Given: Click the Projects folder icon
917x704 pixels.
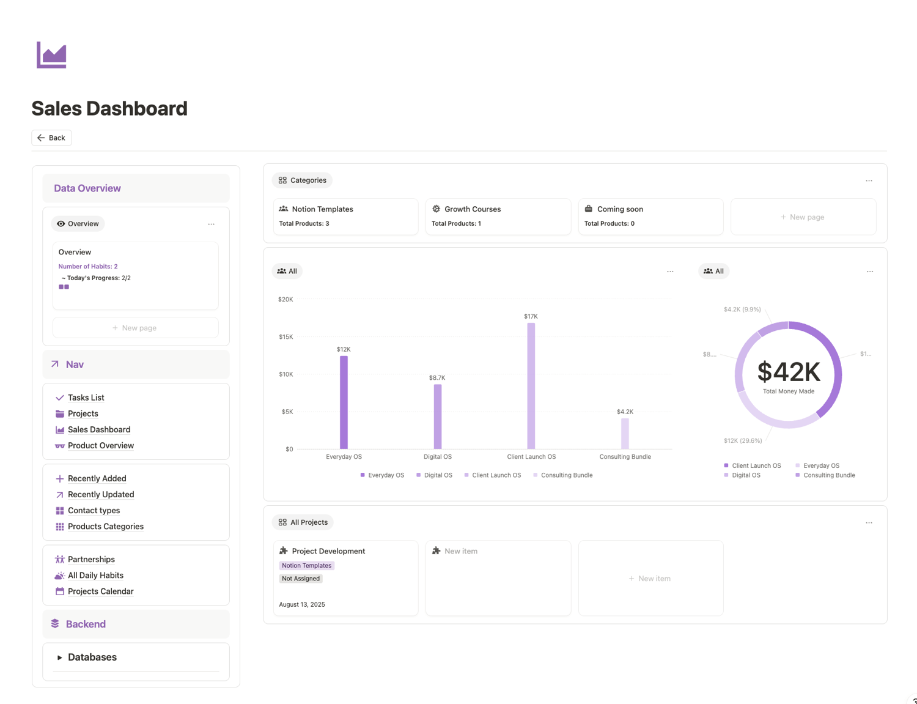Looking at the screenshot, I should click(60, 413).
